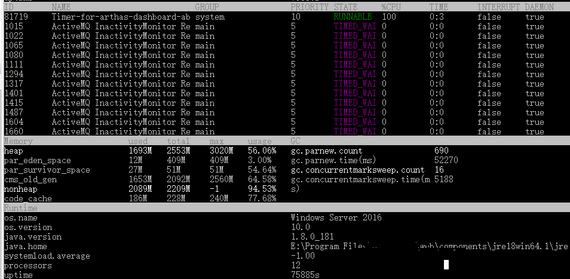Click the Memory section header
Screen dimensions: 570x279
click(x=19, y=142)
